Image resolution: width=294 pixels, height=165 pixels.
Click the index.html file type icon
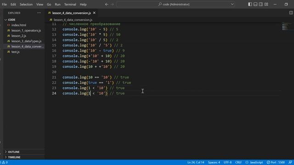click(x=8, y=25)
